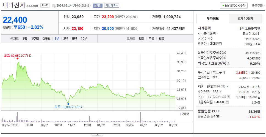Click the -2.82% change rate
Screen dimensions: 266x137
[x=36, y=27]
